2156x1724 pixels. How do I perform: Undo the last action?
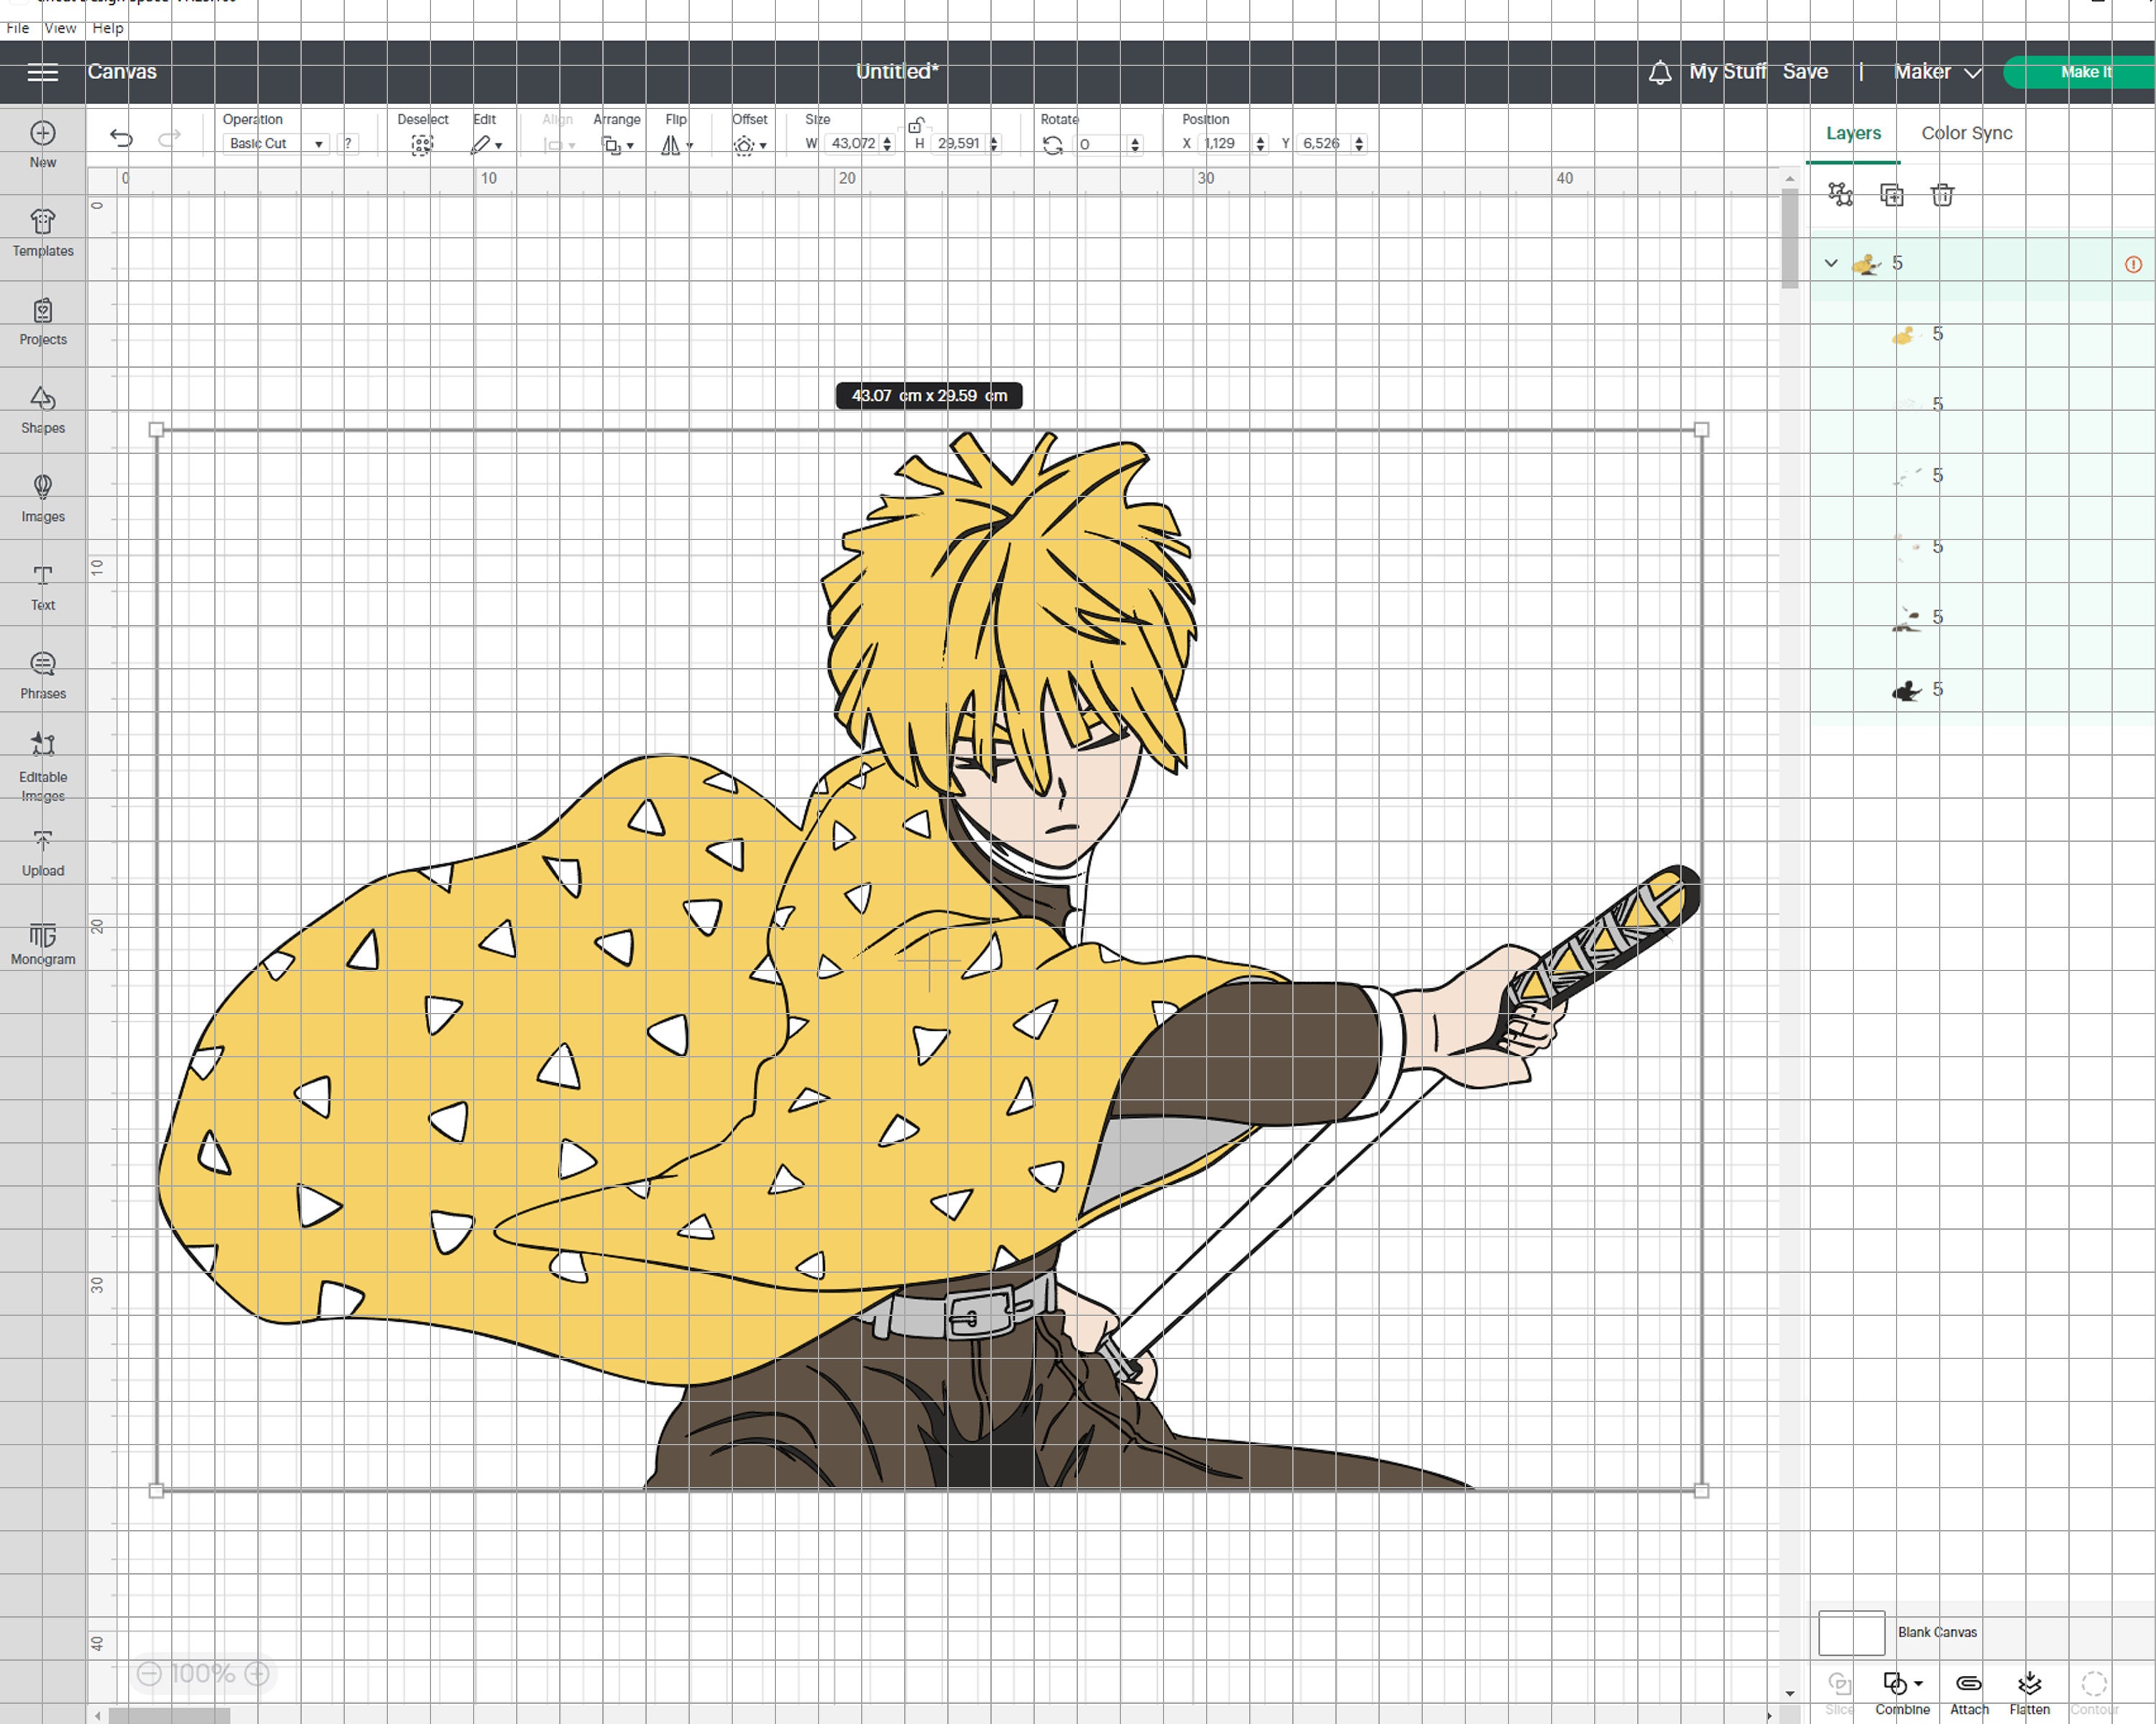[121, 138]
